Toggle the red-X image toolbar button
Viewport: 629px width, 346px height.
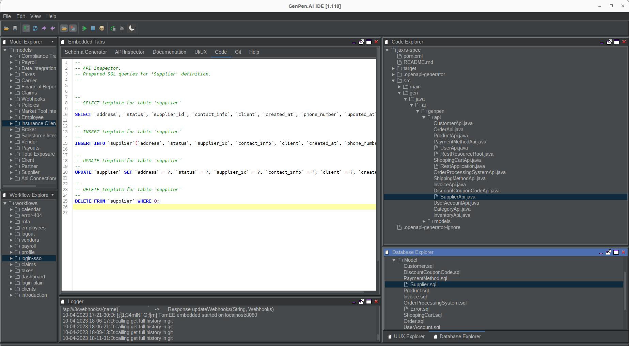point(73,28)
